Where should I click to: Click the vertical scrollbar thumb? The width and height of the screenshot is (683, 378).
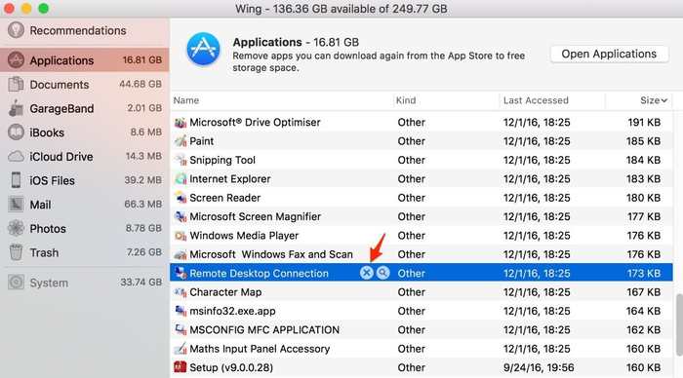[x=679, y=325]
